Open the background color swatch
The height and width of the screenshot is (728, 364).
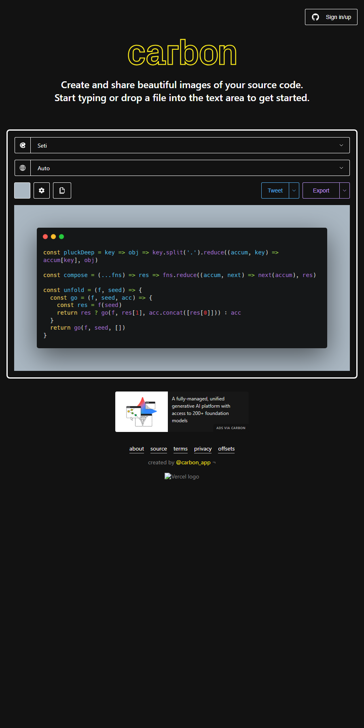pyautogui.click(x=22, y=190)
